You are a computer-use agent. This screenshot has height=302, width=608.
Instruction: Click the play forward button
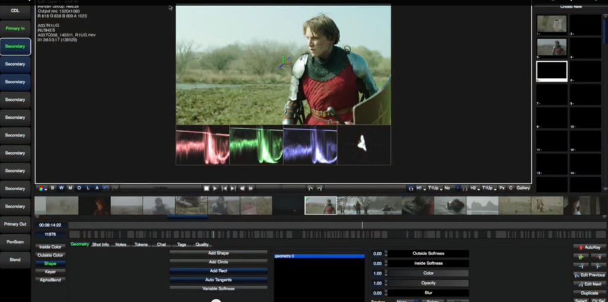coord(215,188)
